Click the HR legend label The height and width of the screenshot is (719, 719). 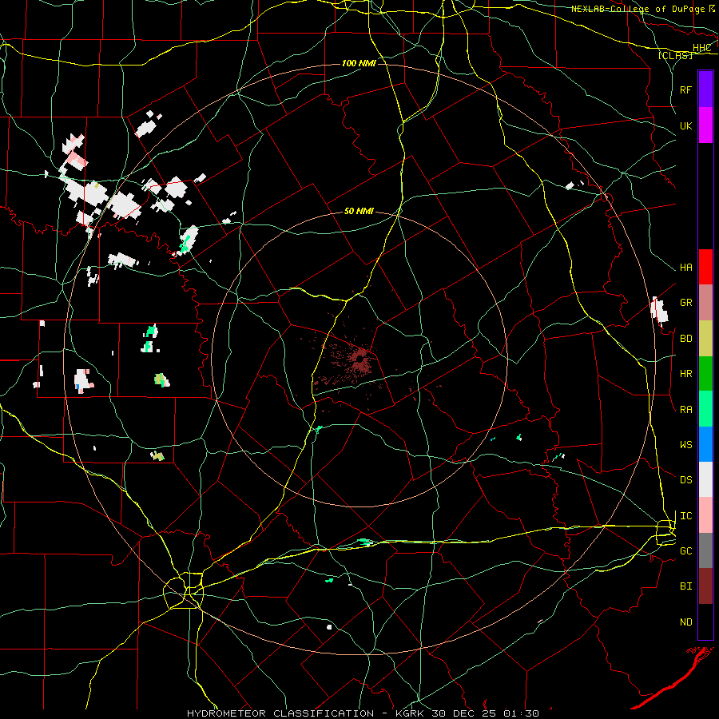[x=685, y=374]
